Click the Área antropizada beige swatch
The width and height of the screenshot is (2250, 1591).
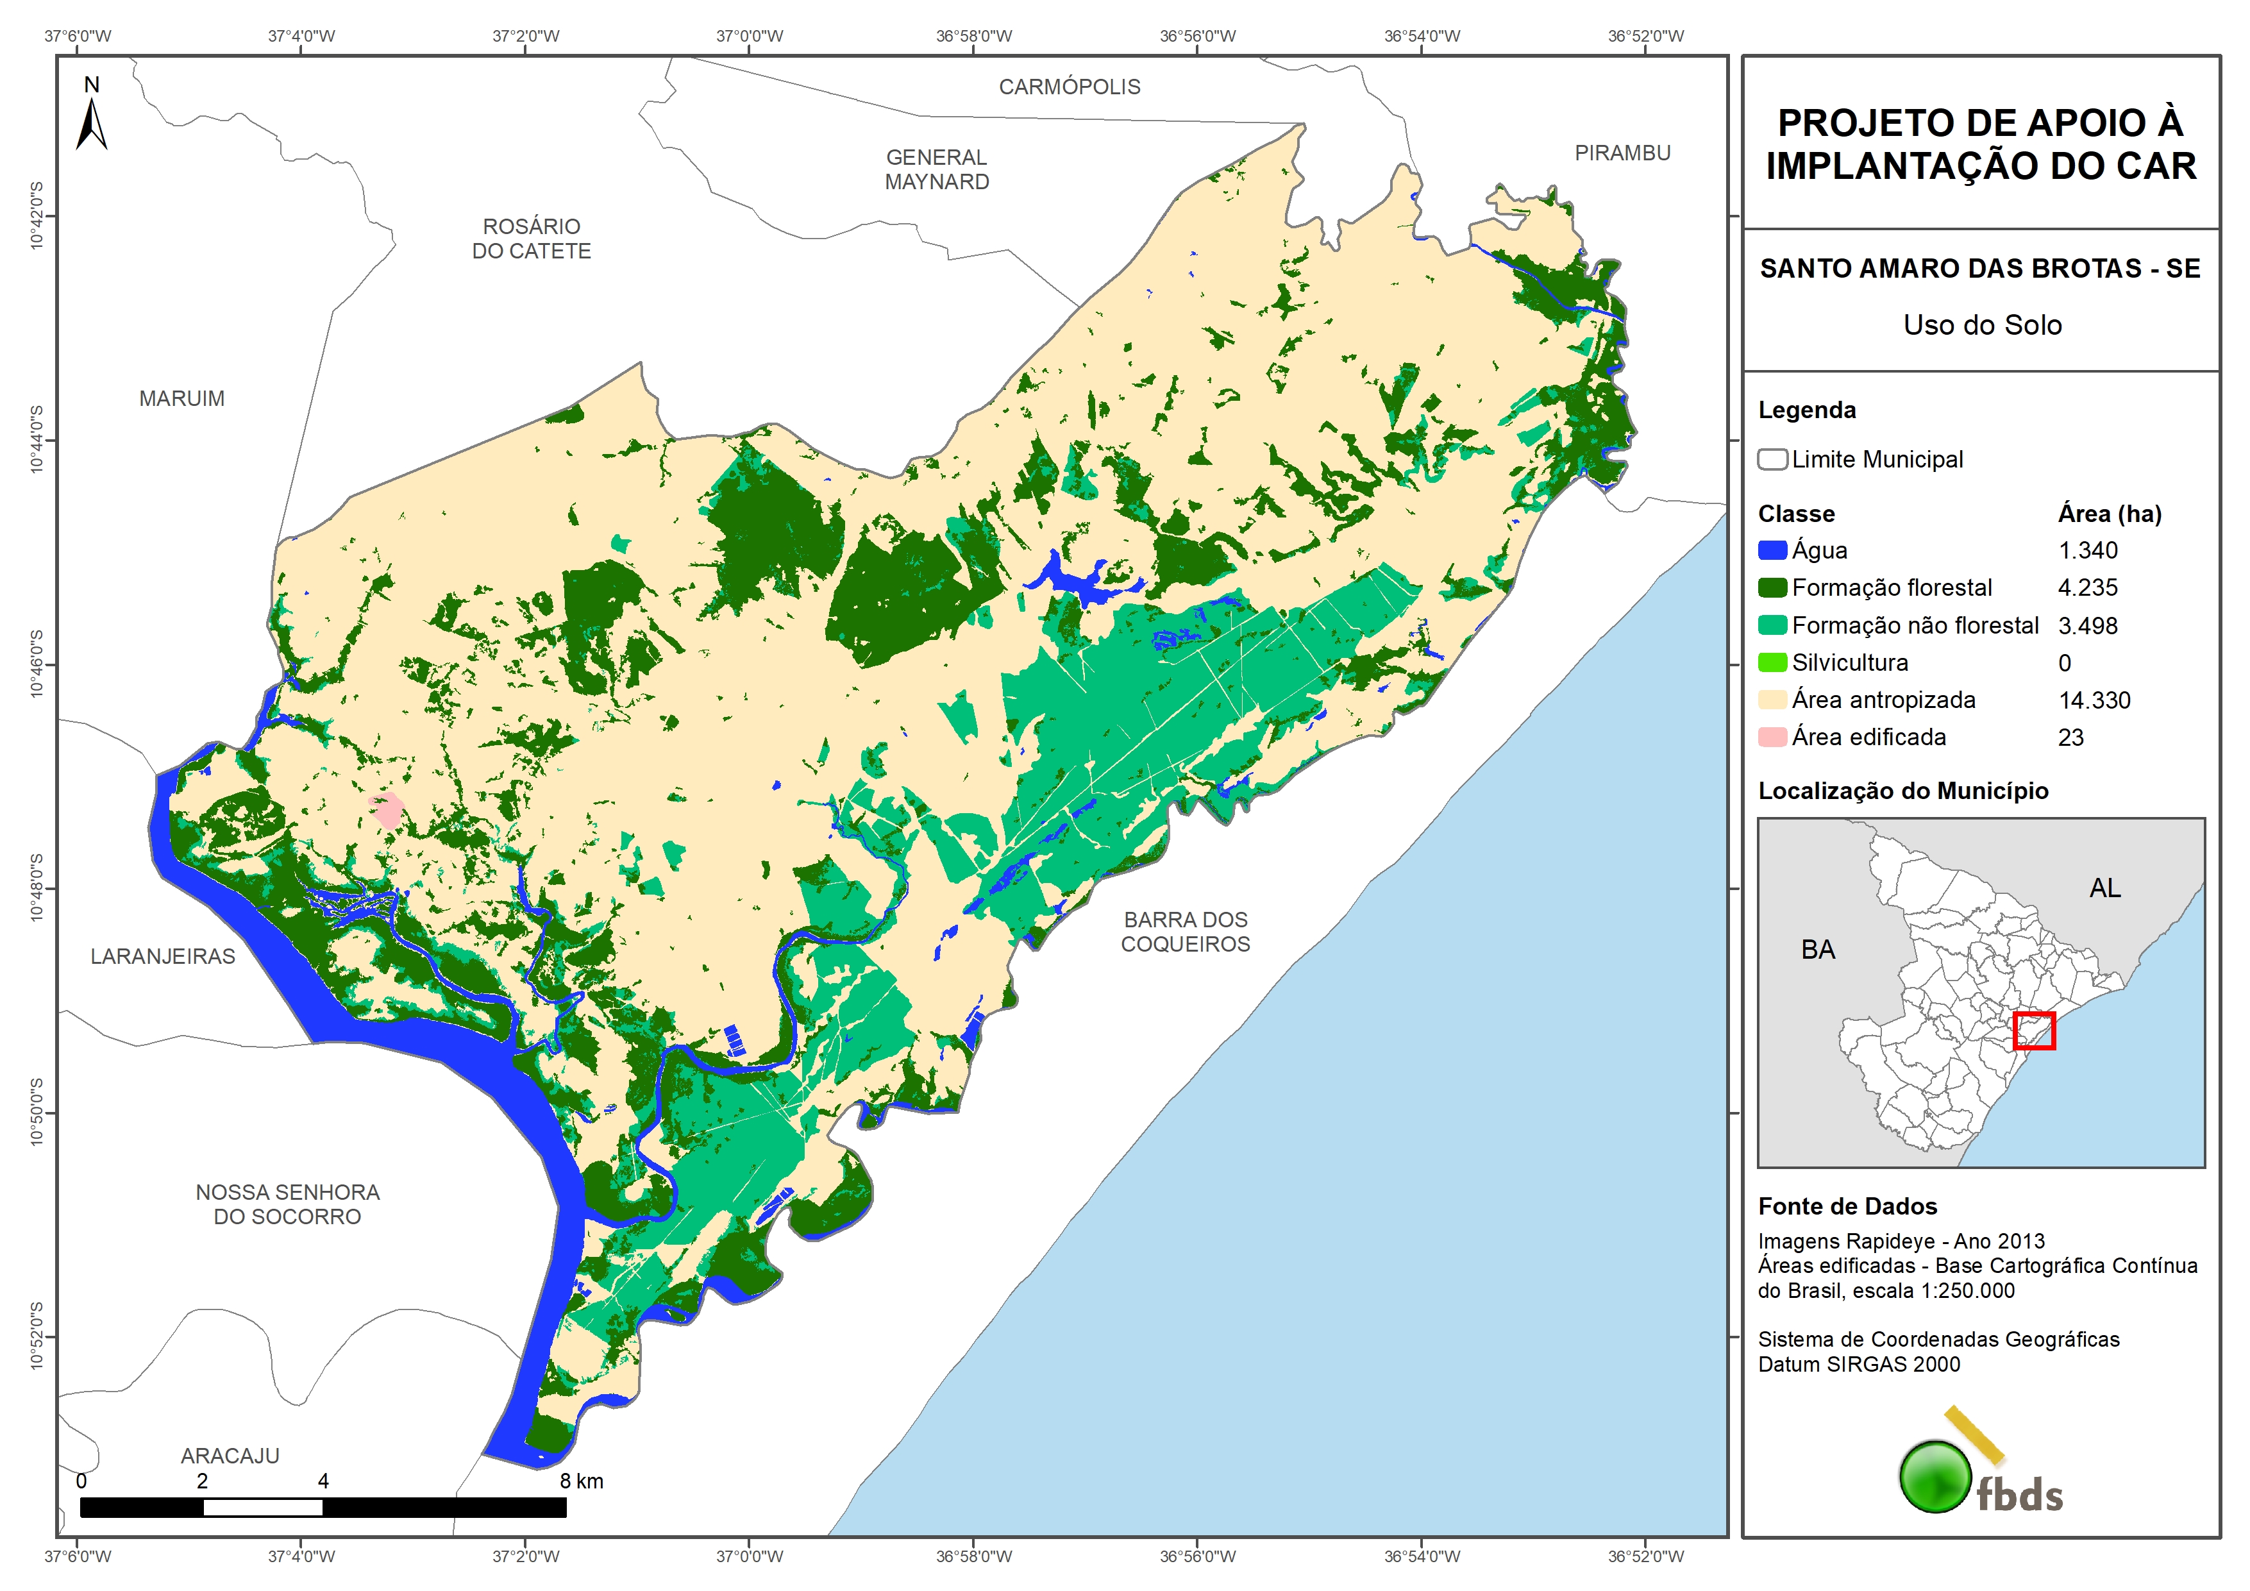(x=1772, y=700)
